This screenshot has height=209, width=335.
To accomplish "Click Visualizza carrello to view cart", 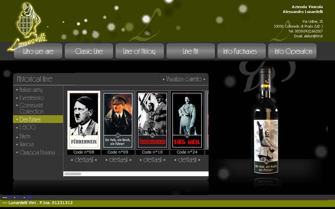I will click(x=184, y=79).
